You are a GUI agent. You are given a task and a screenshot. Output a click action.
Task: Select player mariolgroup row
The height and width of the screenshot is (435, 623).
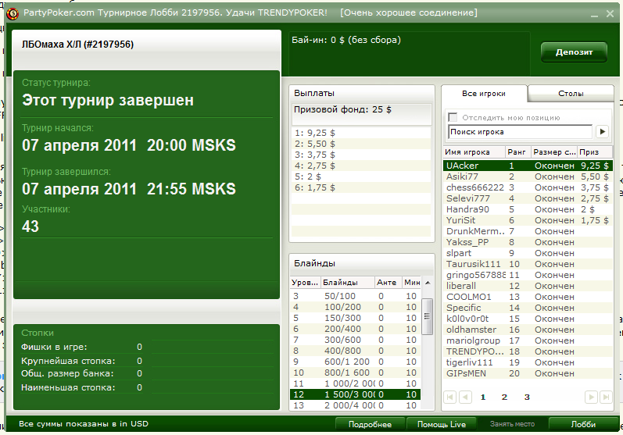click(528, 341)
